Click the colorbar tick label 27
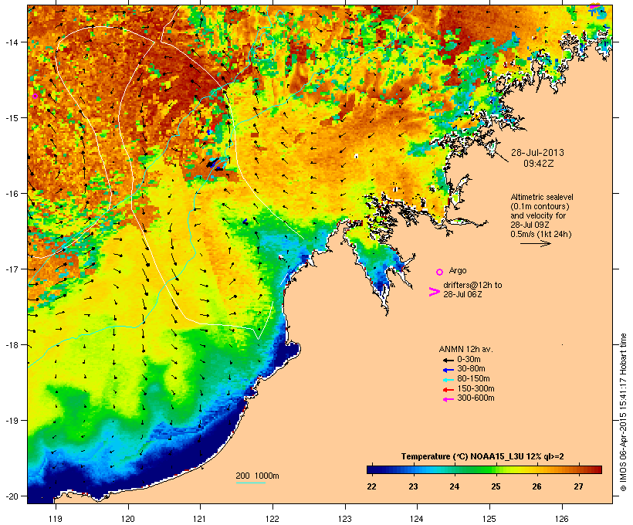Image resolution: width=633 pixels, height=525 pixels. (x=578, y=486)
